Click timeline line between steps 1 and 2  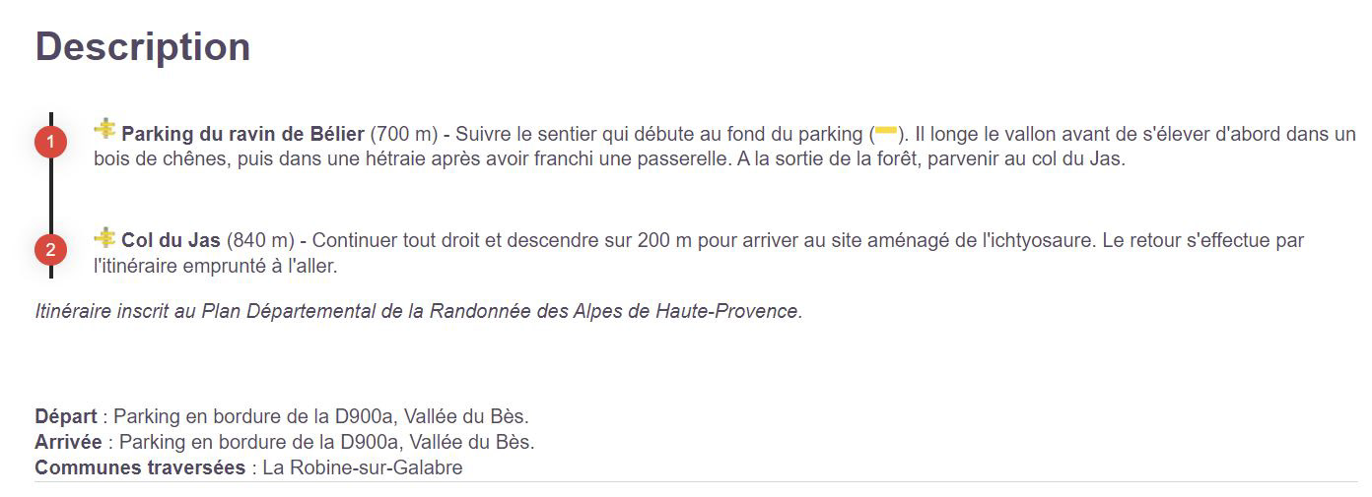coord(50,197)
